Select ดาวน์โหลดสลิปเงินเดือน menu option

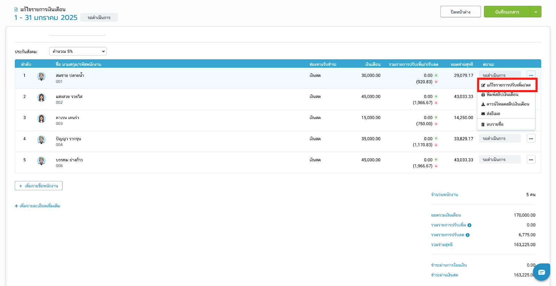507,104
